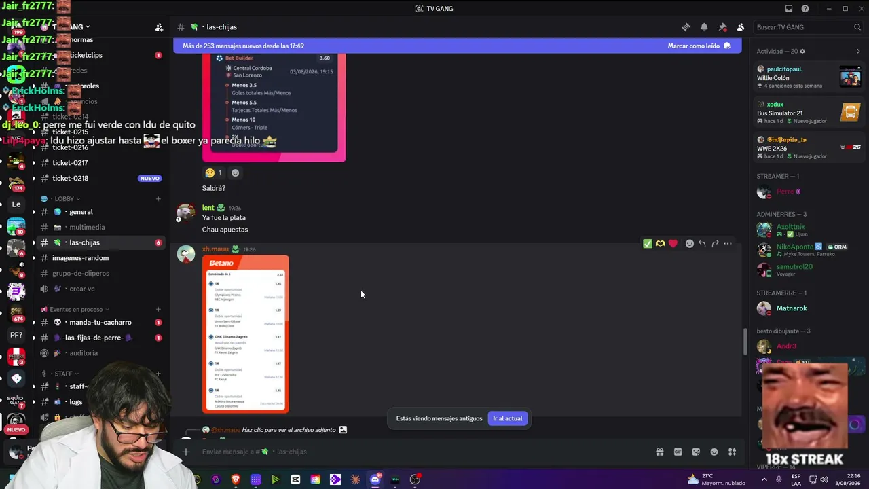This screenshot has height=489, width=869.
Task: Open the auditoria channel
Action: point(100,353)
